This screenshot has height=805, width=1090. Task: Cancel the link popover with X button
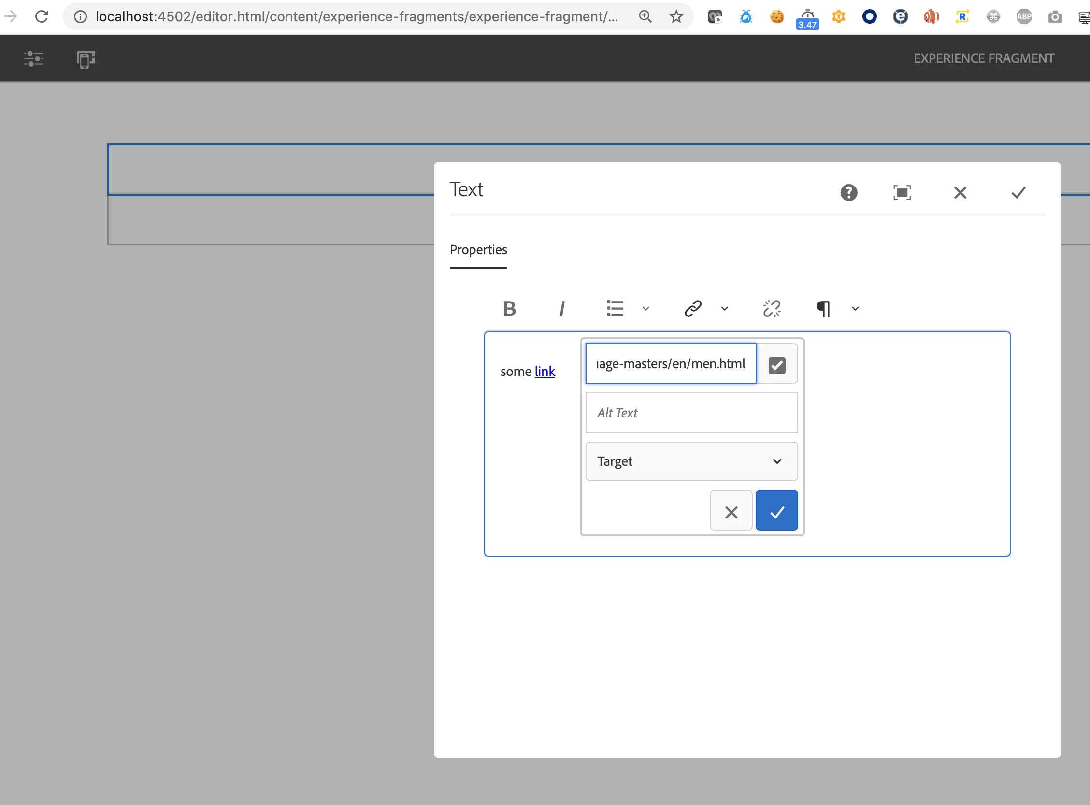pos(731,511)
